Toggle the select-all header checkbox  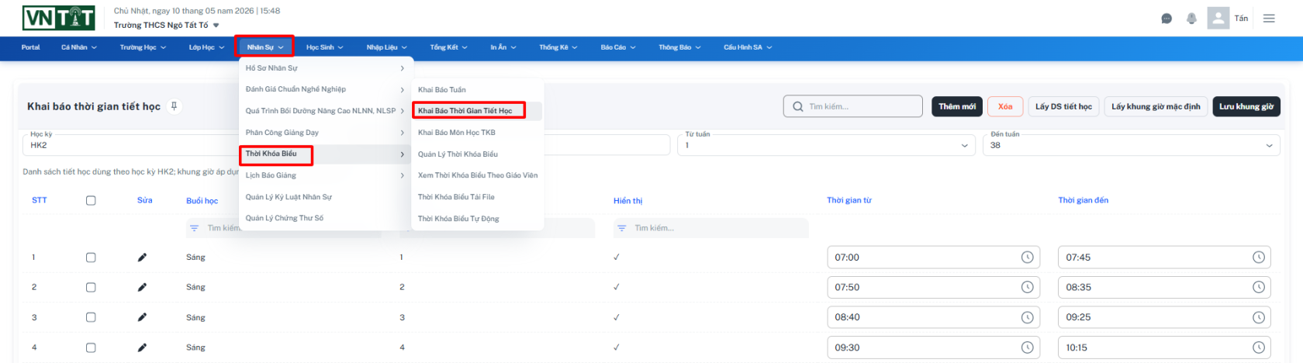pyautogui.click(x=91, y=200)
